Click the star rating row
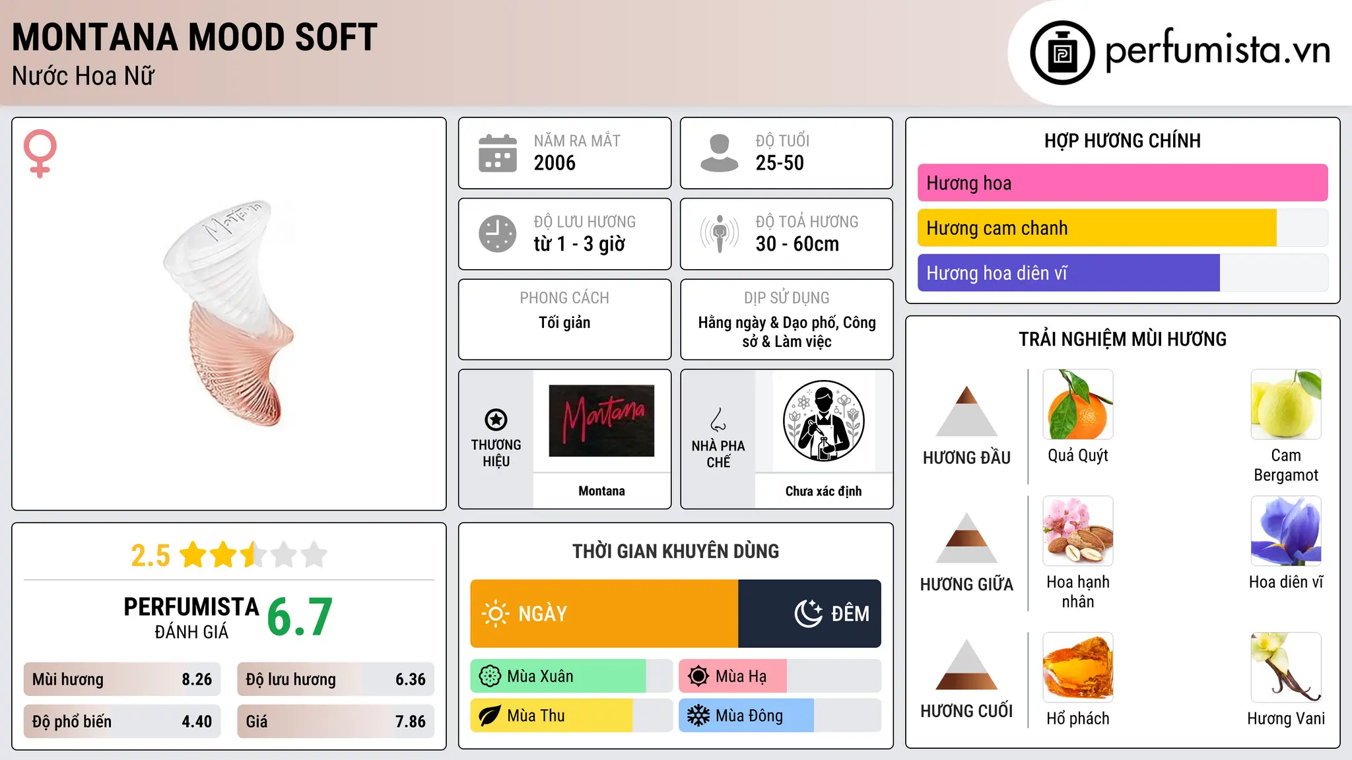Screen dimensions: 1352x760 coord(253,555)
